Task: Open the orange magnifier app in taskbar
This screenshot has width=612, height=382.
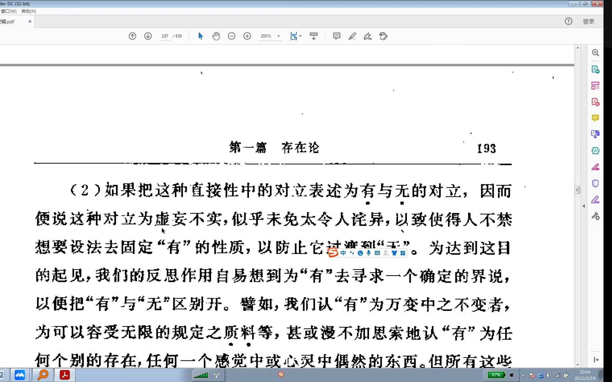Action: click(43, 375)
